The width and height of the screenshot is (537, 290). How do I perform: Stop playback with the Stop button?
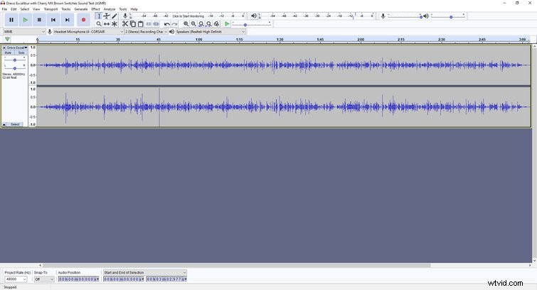39,20
